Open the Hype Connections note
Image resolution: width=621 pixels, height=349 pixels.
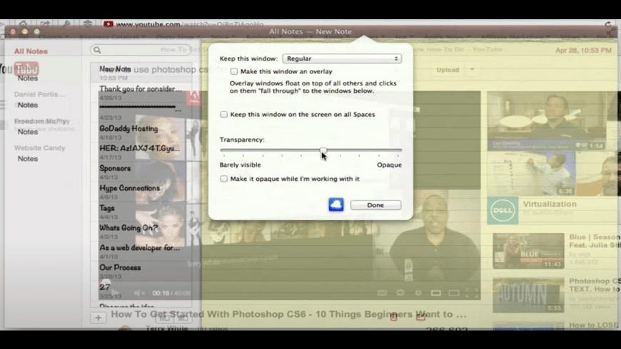tap(141, 192)
